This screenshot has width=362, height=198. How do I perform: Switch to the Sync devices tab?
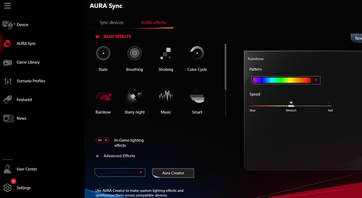pyautogui.click(x=112, y=23)
